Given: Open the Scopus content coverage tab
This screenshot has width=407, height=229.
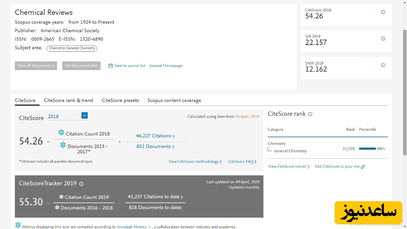Looking at the screenshot, I should (x=174, y=101).
